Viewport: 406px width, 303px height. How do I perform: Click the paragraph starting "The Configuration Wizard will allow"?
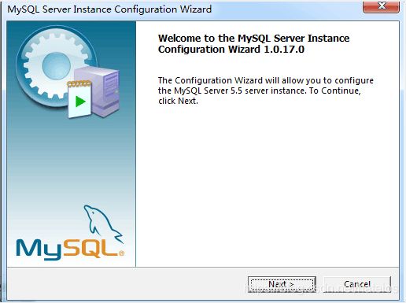[266, 91]
